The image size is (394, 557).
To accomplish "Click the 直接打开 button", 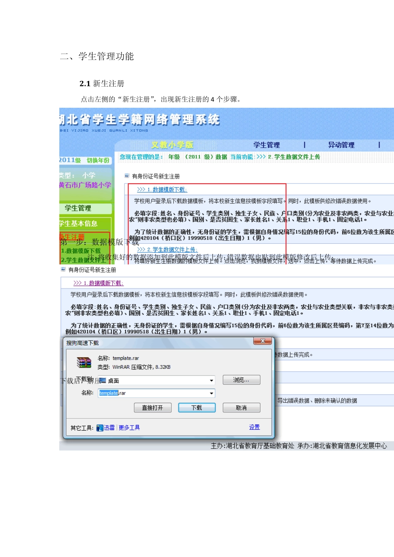I will 153,408.
